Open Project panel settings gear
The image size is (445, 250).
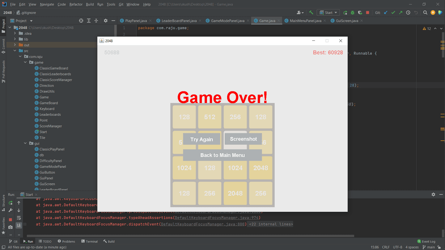pyautogui.click(x=106, y=21)
